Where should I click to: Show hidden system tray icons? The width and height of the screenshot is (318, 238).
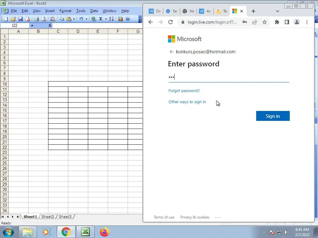[x=264, y=232]
